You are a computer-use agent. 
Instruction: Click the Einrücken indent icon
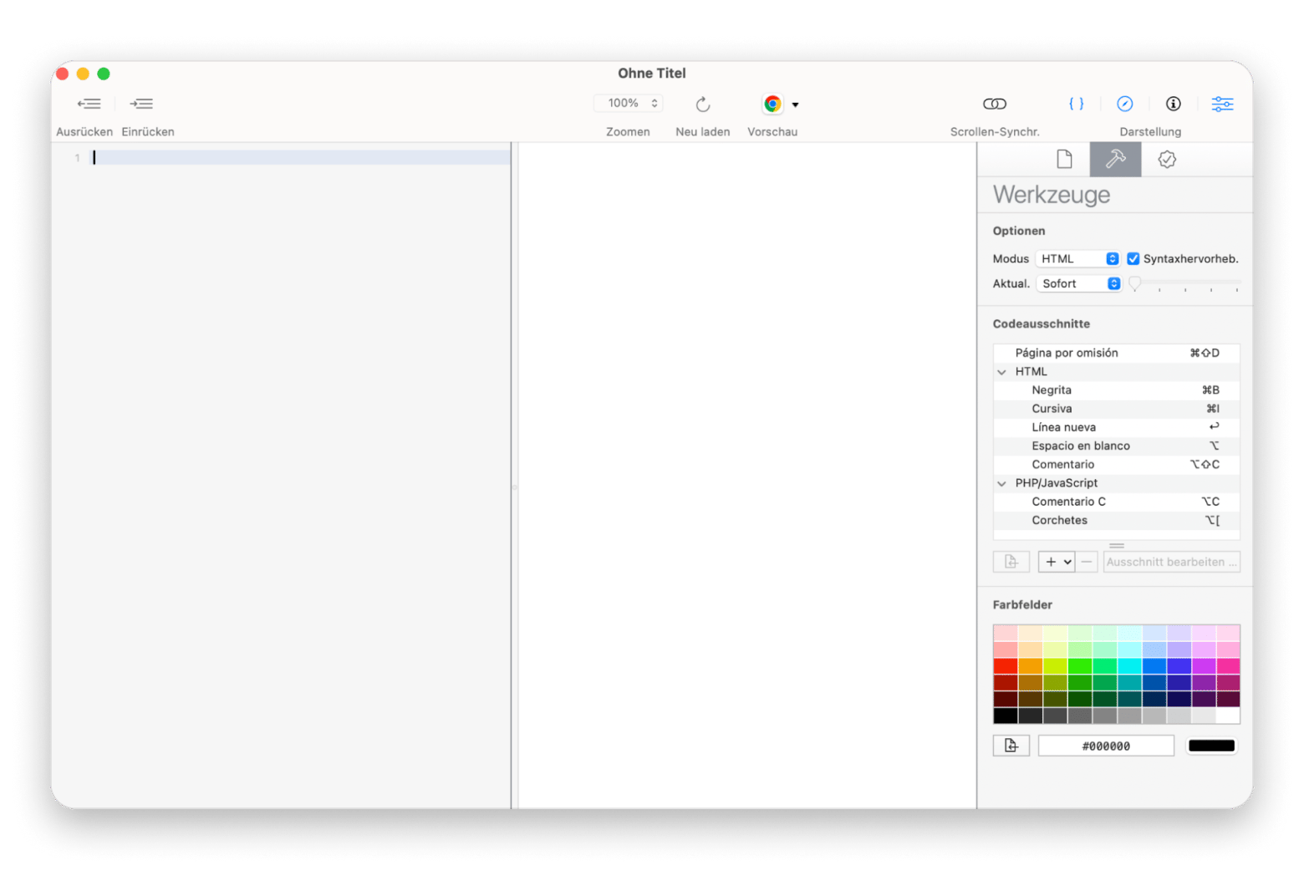point(141,104)
